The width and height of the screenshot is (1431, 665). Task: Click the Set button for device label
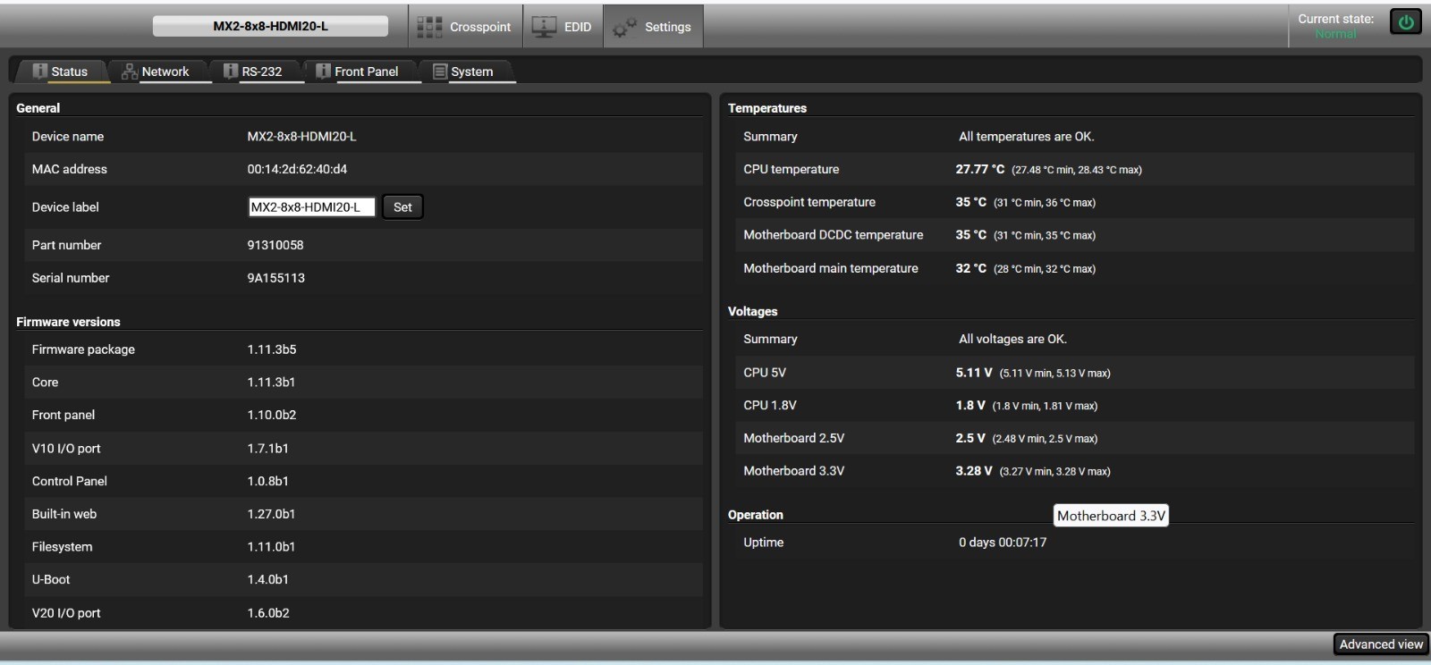pyautogui.click(x=402, y=207)
